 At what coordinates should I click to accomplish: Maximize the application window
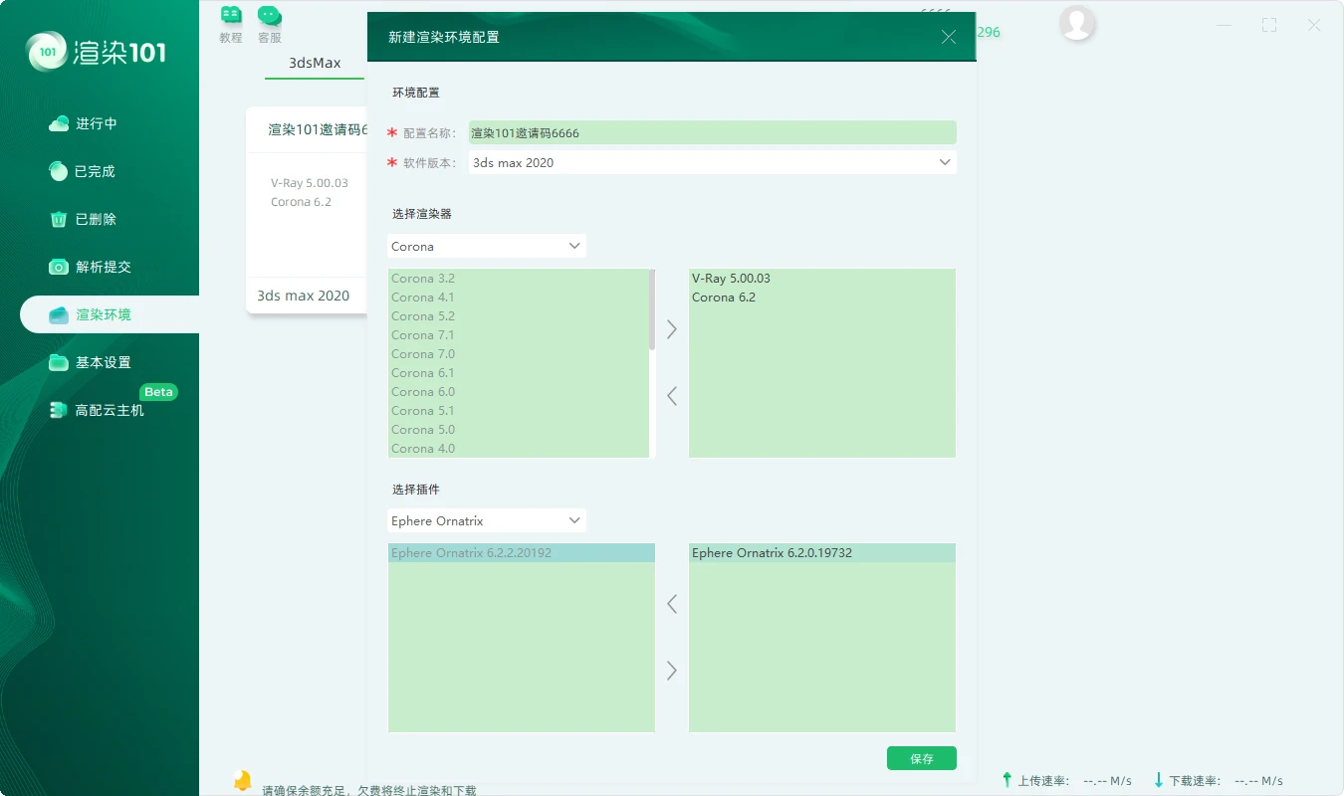pyautogui.click(x=1269, y=26)
